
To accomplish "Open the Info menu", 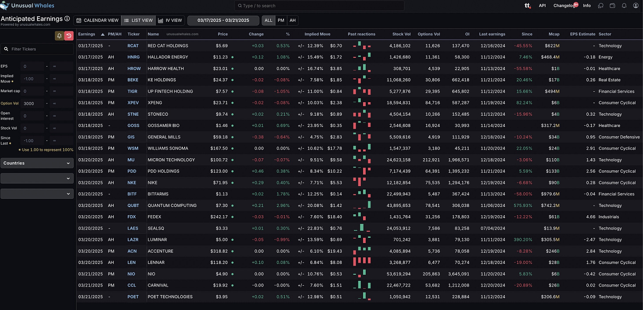I will click(x=586, y=6).
